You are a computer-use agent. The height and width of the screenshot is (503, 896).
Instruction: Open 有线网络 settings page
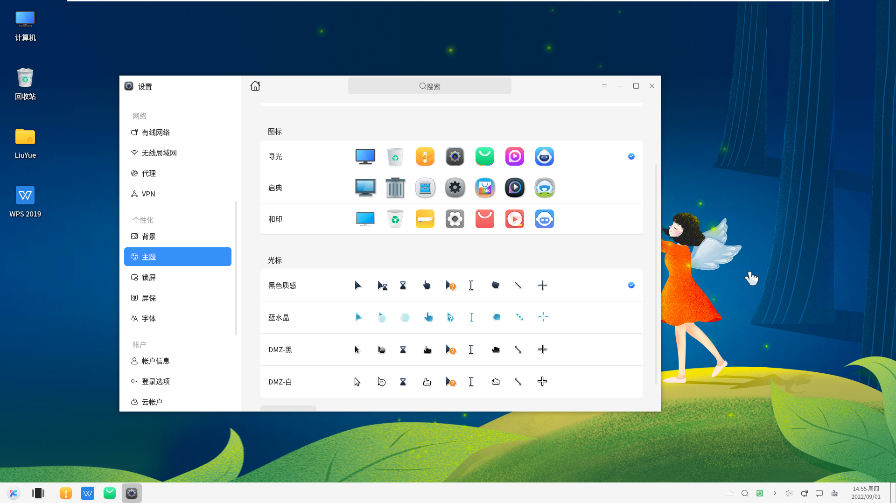click(x=178, y=133)
